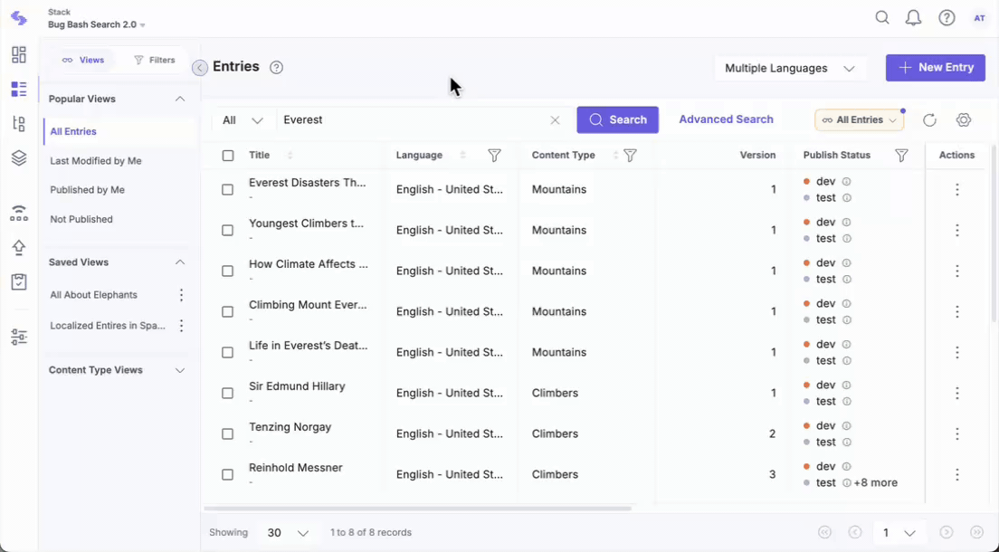Open actions menu for Everest Disasters row
The width and height of the screenshot is (999, 552).
tap(957, 189)
